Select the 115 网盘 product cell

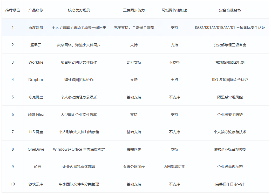click(x=36, y=132)
